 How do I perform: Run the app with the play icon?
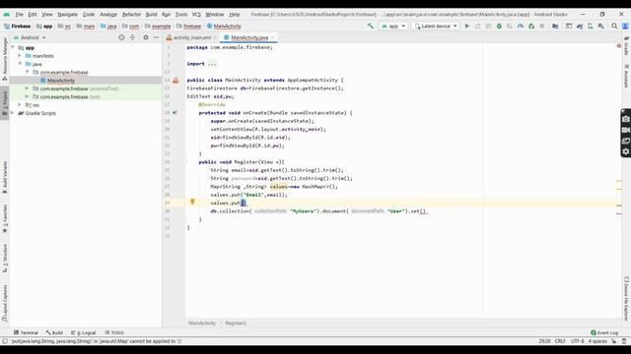tap(466, 27)
